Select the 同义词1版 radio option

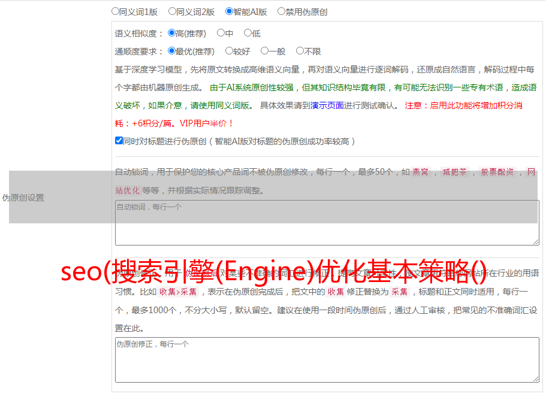[115, 11]
